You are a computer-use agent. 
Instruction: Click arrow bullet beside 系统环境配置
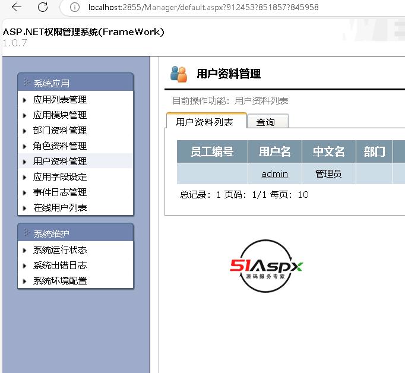coord(24,282)
